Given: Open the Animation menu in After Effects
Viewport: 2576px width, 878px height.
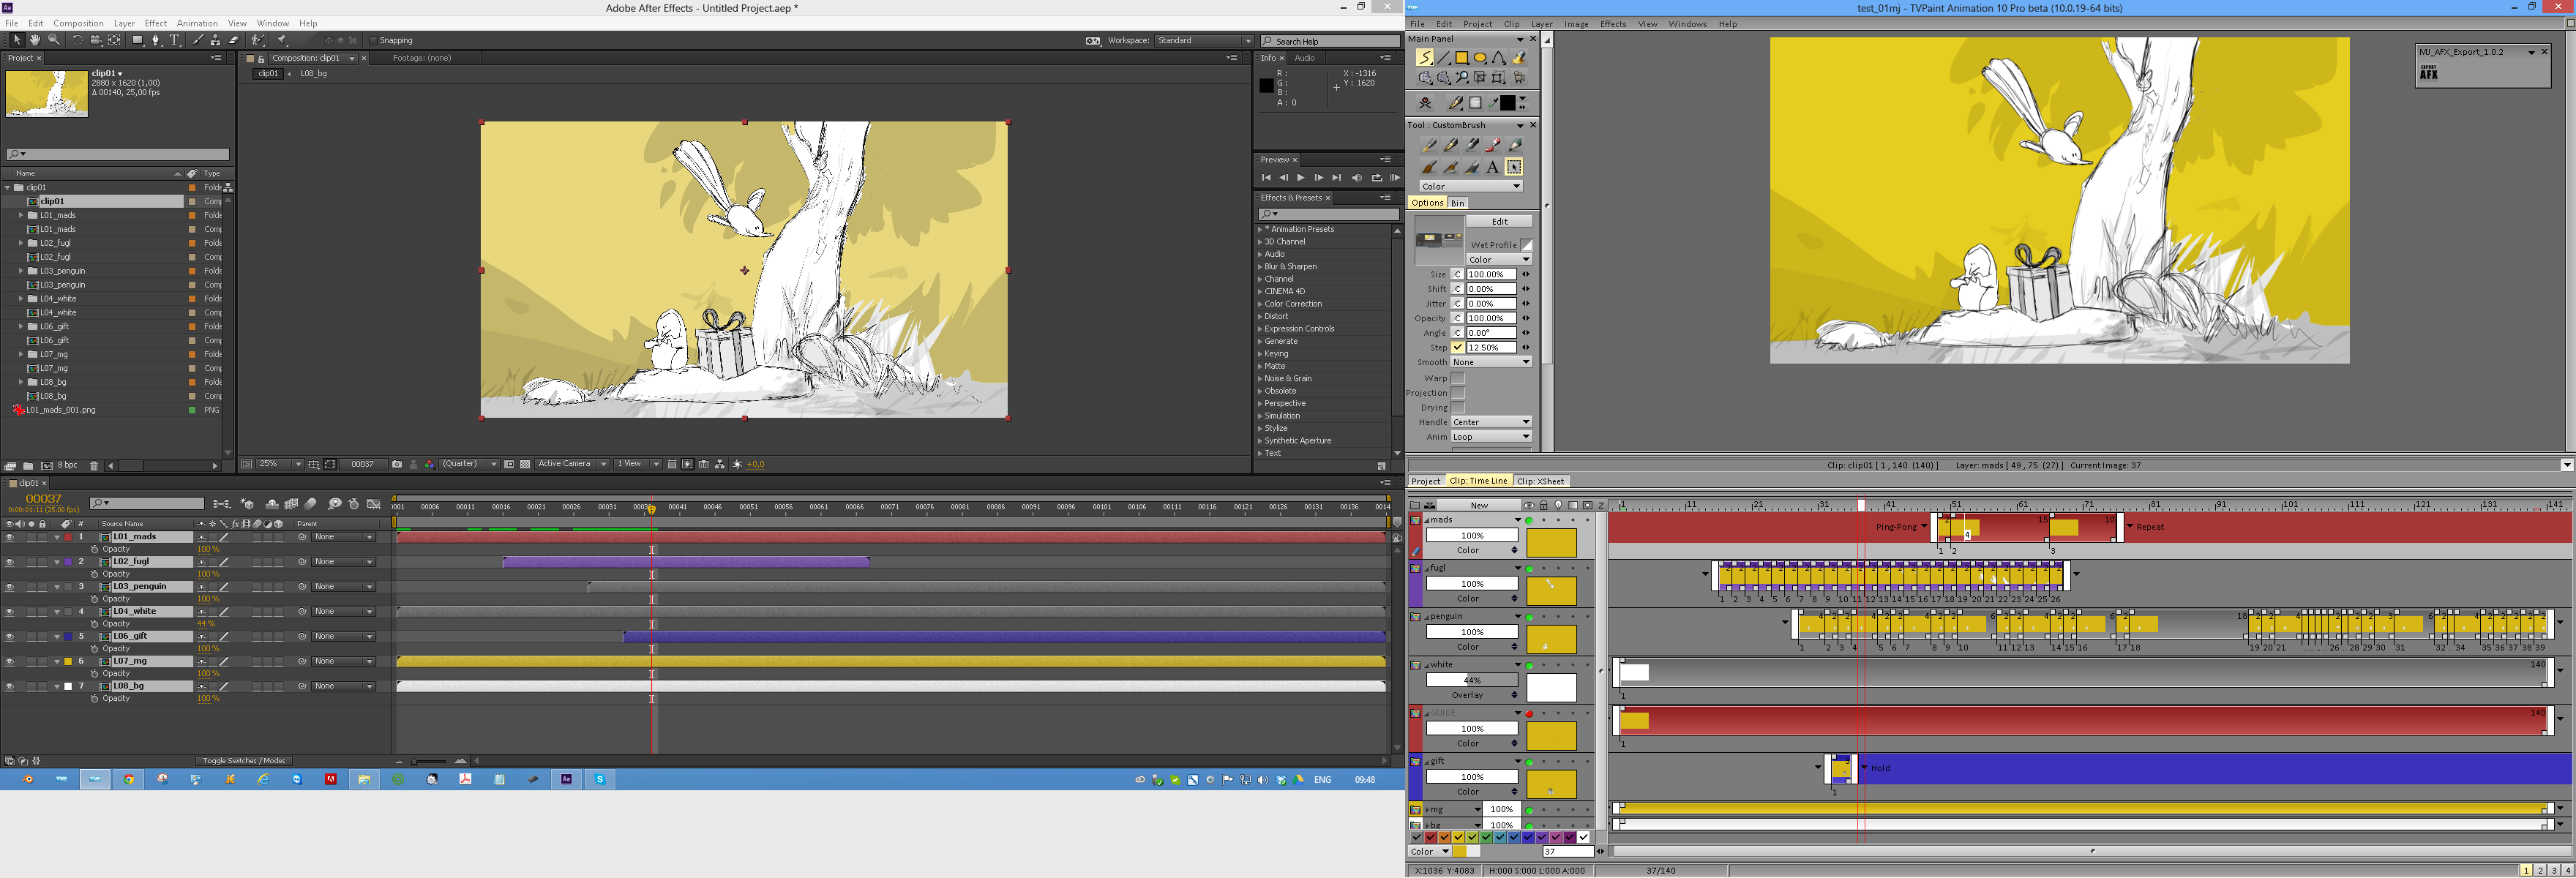Looking at the screenshot, I should click(197, 23).
